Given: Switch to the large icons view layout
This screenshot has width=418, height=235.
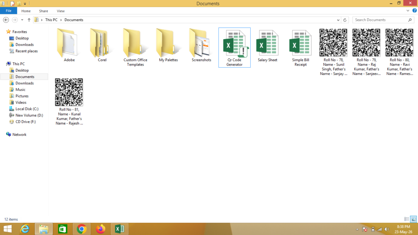Looking at the screenshot, I should point(414,219).
